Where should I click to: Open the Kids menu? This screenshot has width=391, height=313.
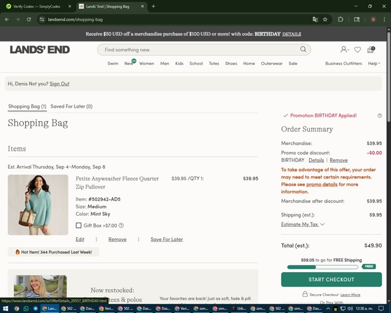(179, 64)
